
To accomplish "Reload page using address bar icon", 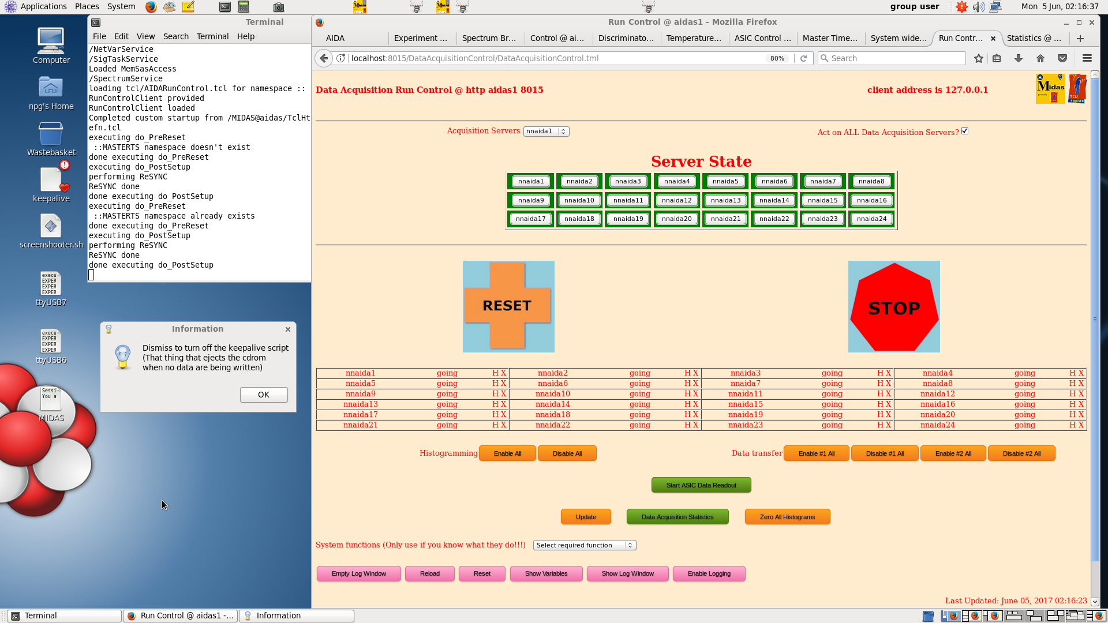I will point(803,58).
